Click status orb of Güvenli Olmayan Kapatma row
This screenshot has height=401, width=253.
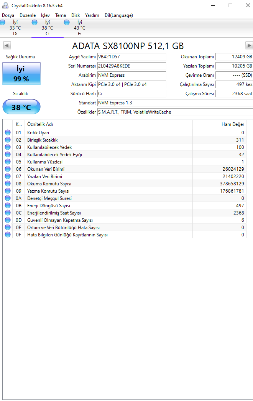pos(8,220)
